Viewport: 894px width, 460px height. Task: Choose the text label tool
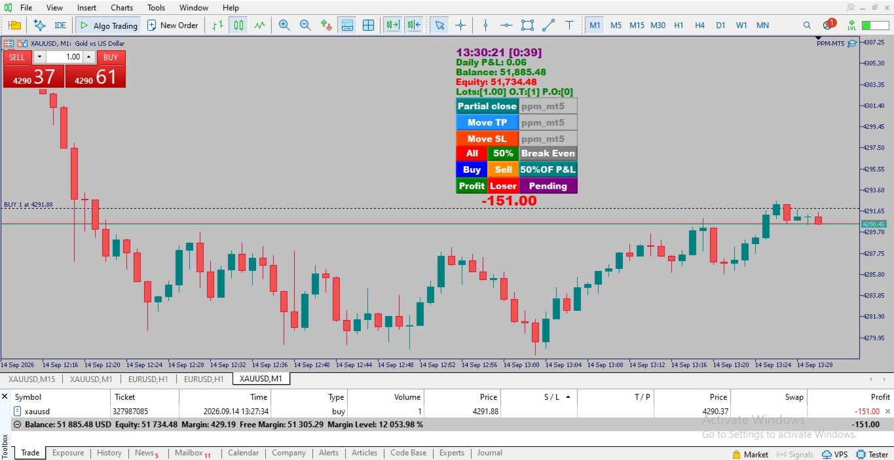(569, 25)
